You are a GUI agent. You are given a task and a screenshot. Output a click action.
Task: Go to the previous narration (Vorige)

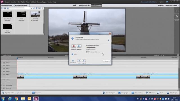coord(79,61)
